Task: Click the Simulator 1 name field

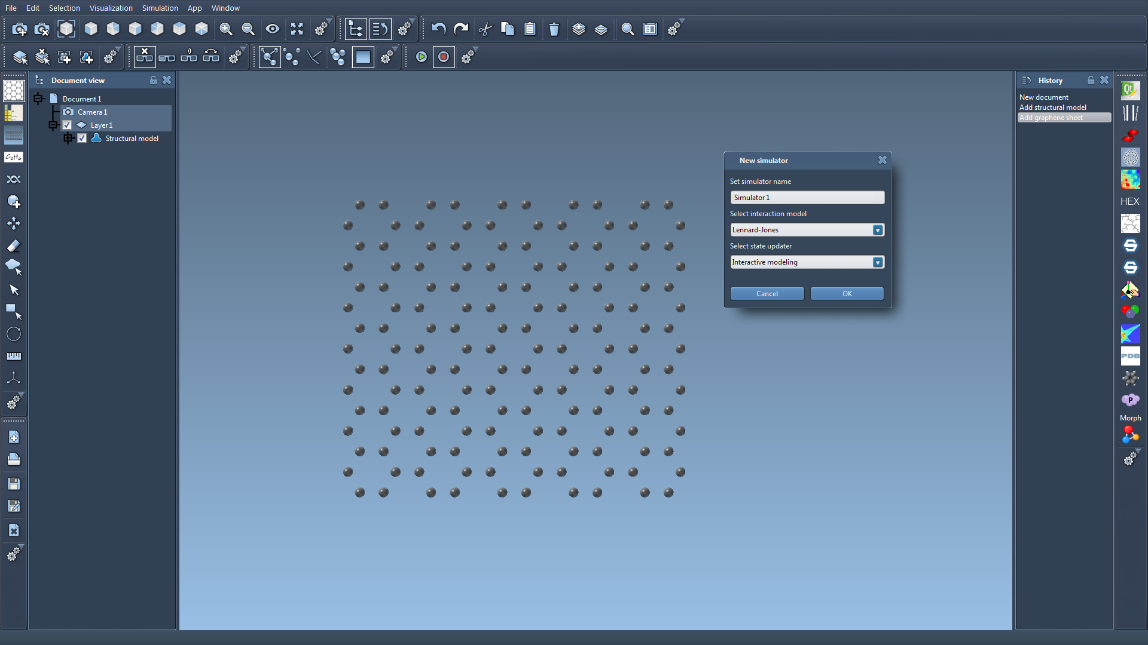Action: (807, 198)
